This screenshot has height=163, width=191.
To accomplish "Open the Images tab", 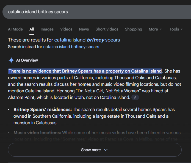I will click(x=47, y=29).
